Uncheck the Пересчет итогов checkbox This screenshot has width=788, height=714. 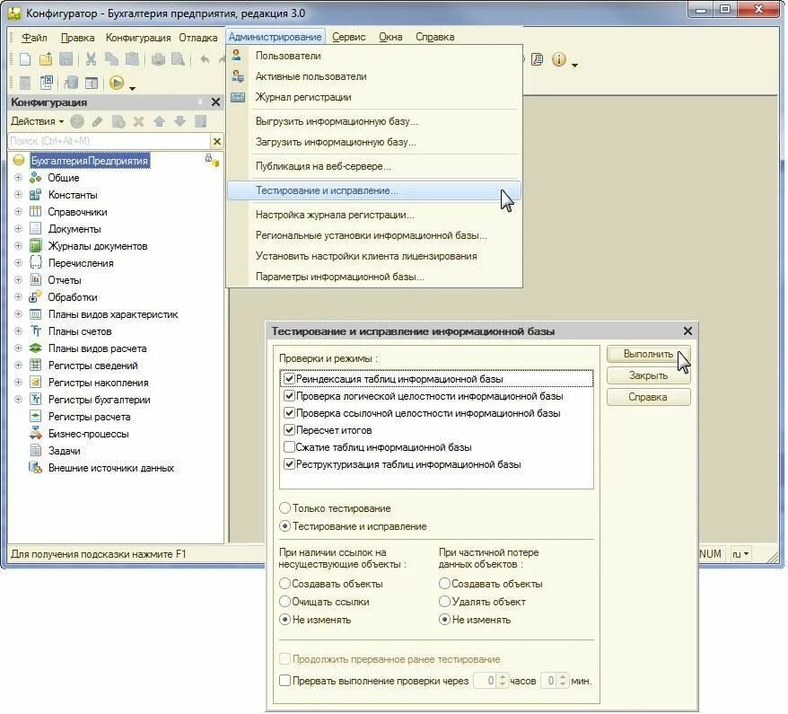click(x=289, y=430)
